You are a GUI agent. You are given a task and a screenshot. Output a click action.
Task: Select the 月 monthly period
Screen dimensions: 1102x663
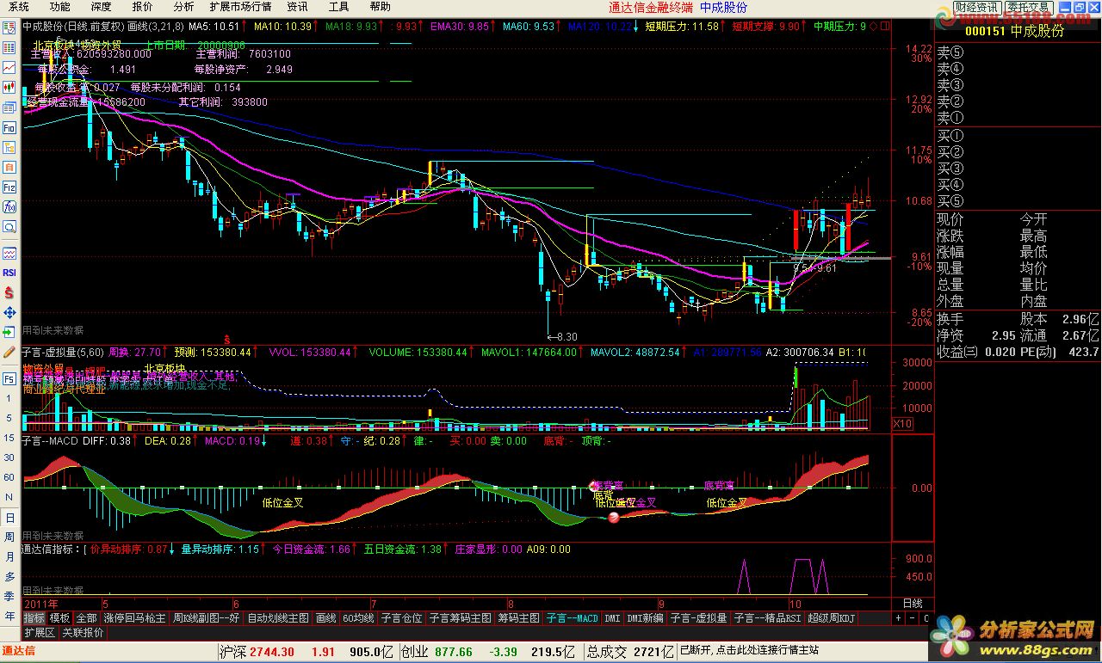click(9, 556)
